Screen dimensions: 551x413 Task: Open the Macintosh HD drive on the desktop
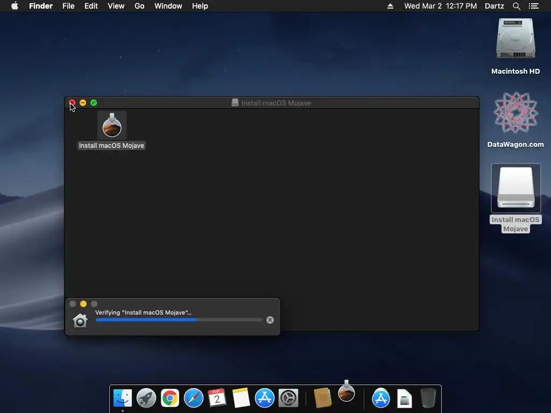(515, 39)
